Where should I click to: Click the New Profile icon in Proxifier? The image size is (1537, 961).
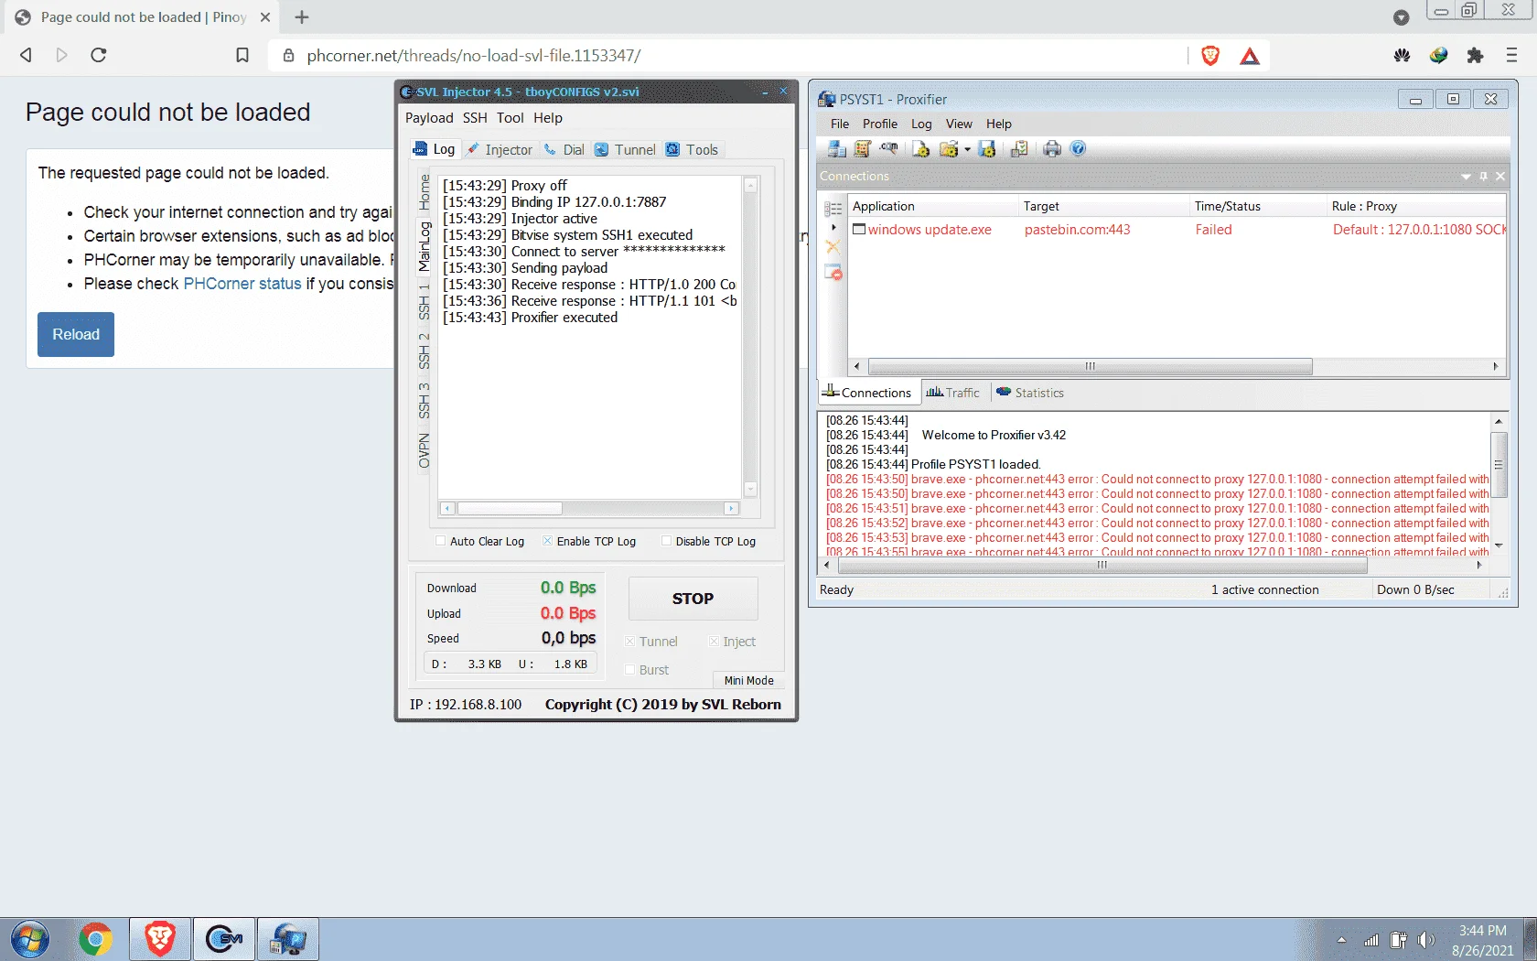coord(920,149)
